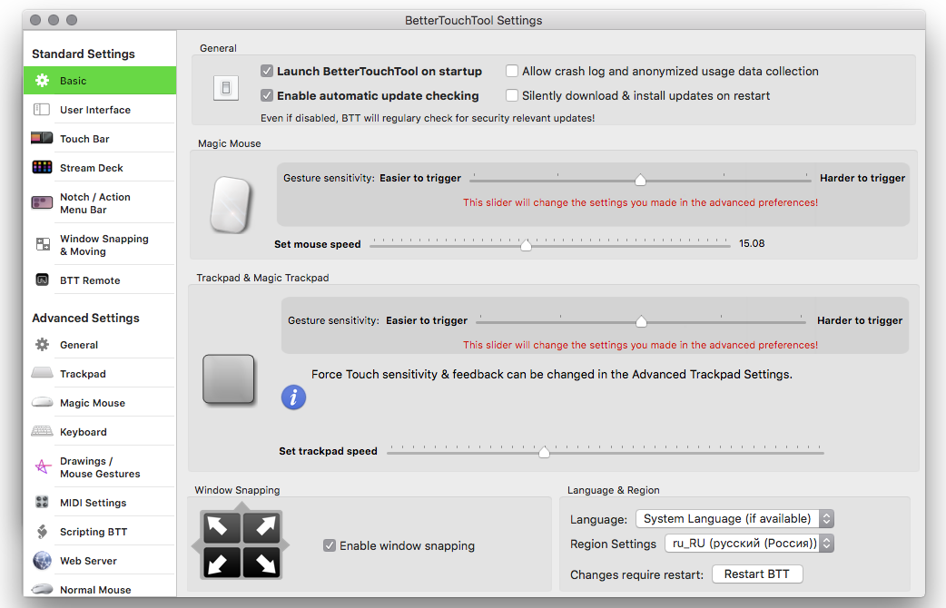This screenshot has height=608, width=946.
Task: Click Magic Mouse gesture sensitivity slider handle
Action: (x=641, y=179)
